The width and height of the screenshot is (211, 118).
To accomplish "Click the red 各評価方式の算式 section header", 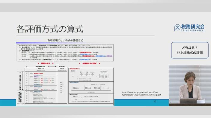I will [90, 63].
